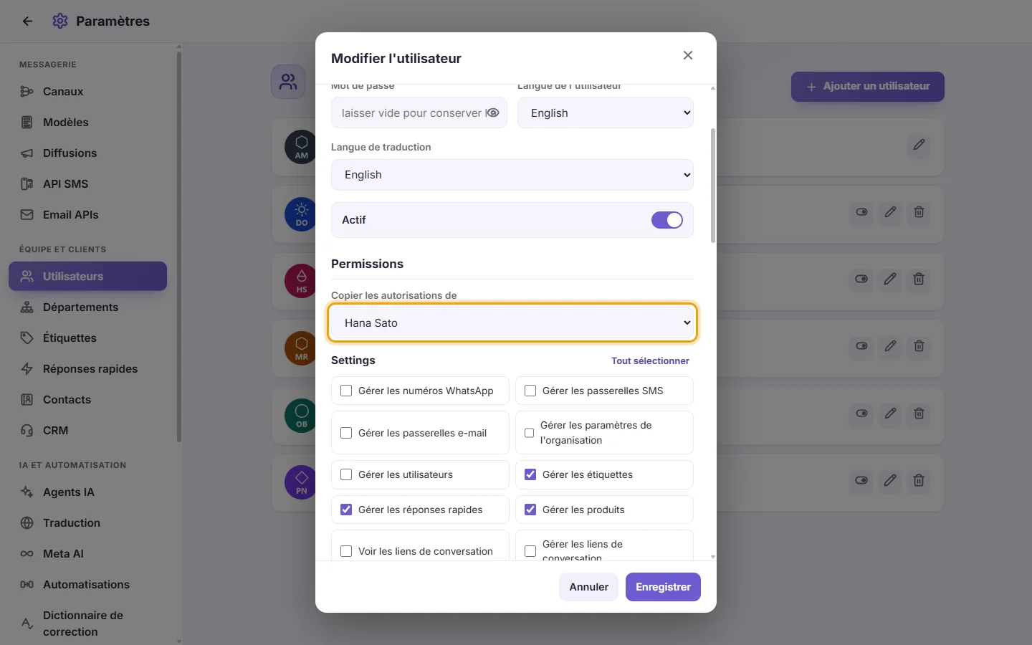
Task: Click the Mot de passe input field
Action: pos(419,113)
